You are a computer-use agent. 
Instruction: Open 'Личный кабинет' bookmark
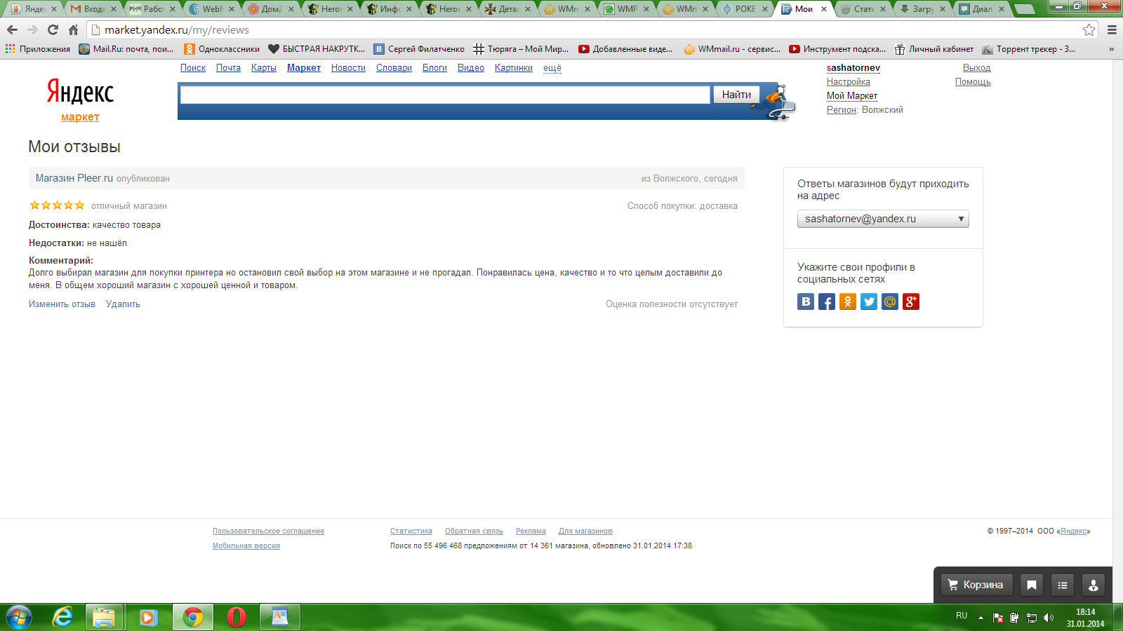click(x=934, y=49)
